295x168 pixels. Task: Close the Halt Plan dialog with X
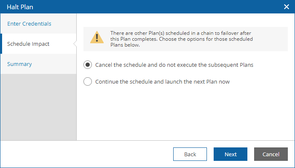[286, 7]
